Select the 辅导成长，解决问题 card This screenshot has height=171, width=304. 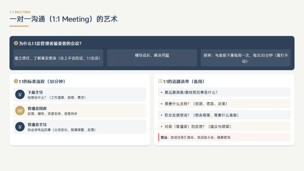(152, 58)
